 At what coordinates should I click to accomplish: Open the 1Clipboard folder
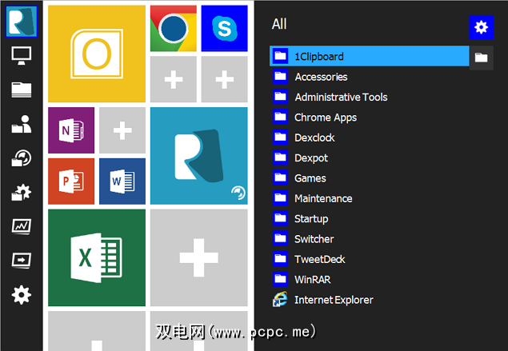(369, 56)
